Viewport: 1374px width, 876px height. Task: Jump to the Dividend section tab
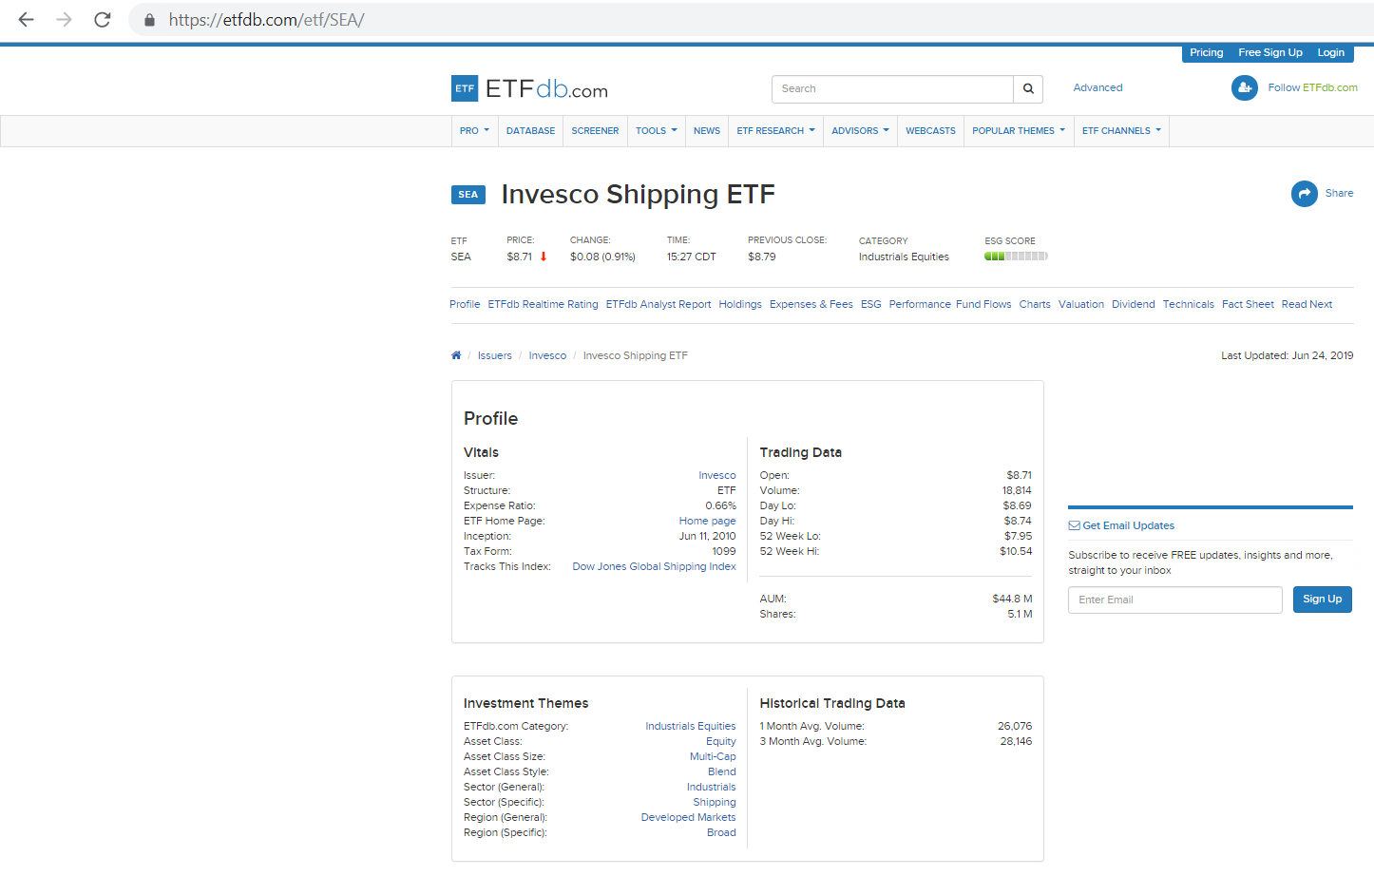tap(1133, 304)
